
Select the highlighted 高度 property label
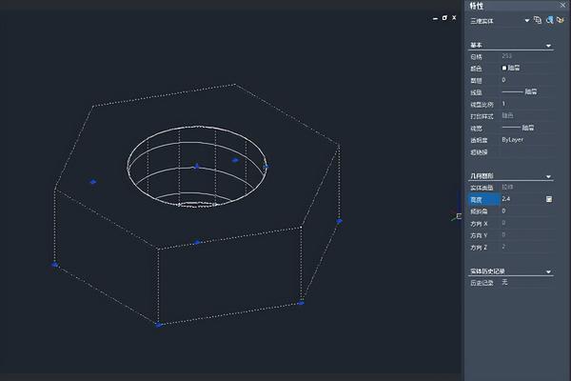point(483,199)
